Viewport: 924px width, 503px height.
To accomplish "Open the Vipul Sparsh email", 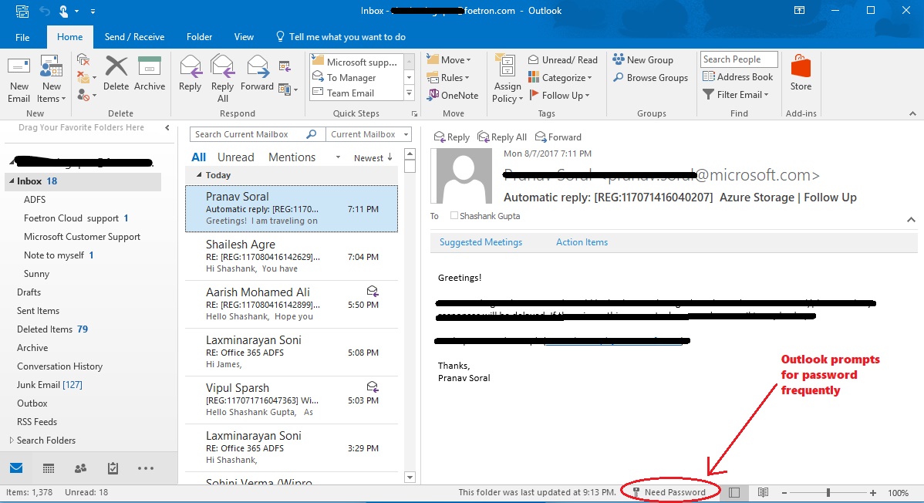I will click(292, 399).
